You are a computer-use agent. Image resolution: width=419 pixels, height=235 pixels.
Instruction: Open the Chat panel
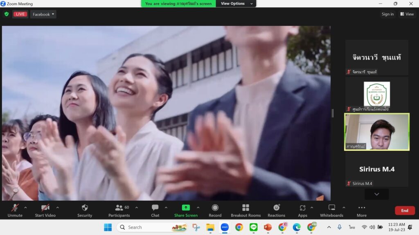[x=155, y=208]
